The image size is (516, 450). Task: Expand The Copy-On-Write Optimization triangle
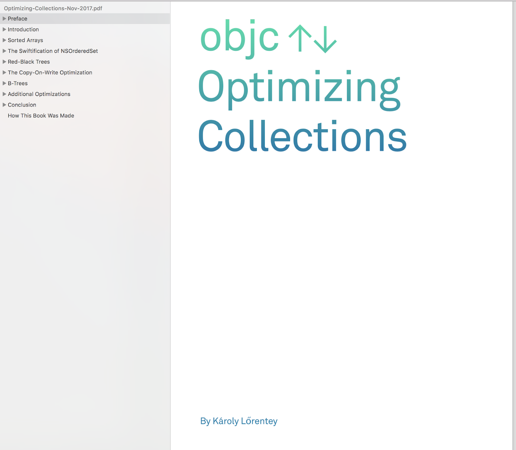pyautogui.click(x=5, y=73)
